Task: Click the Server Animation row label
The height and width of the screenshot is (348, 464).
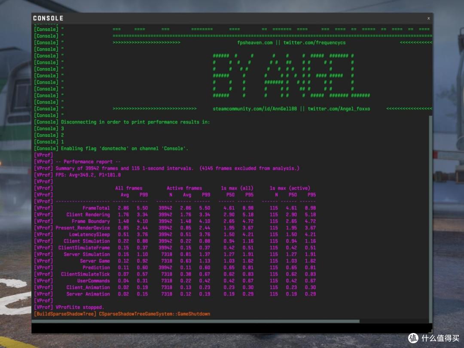Action: pyautogui.click(x=88, y=294)
